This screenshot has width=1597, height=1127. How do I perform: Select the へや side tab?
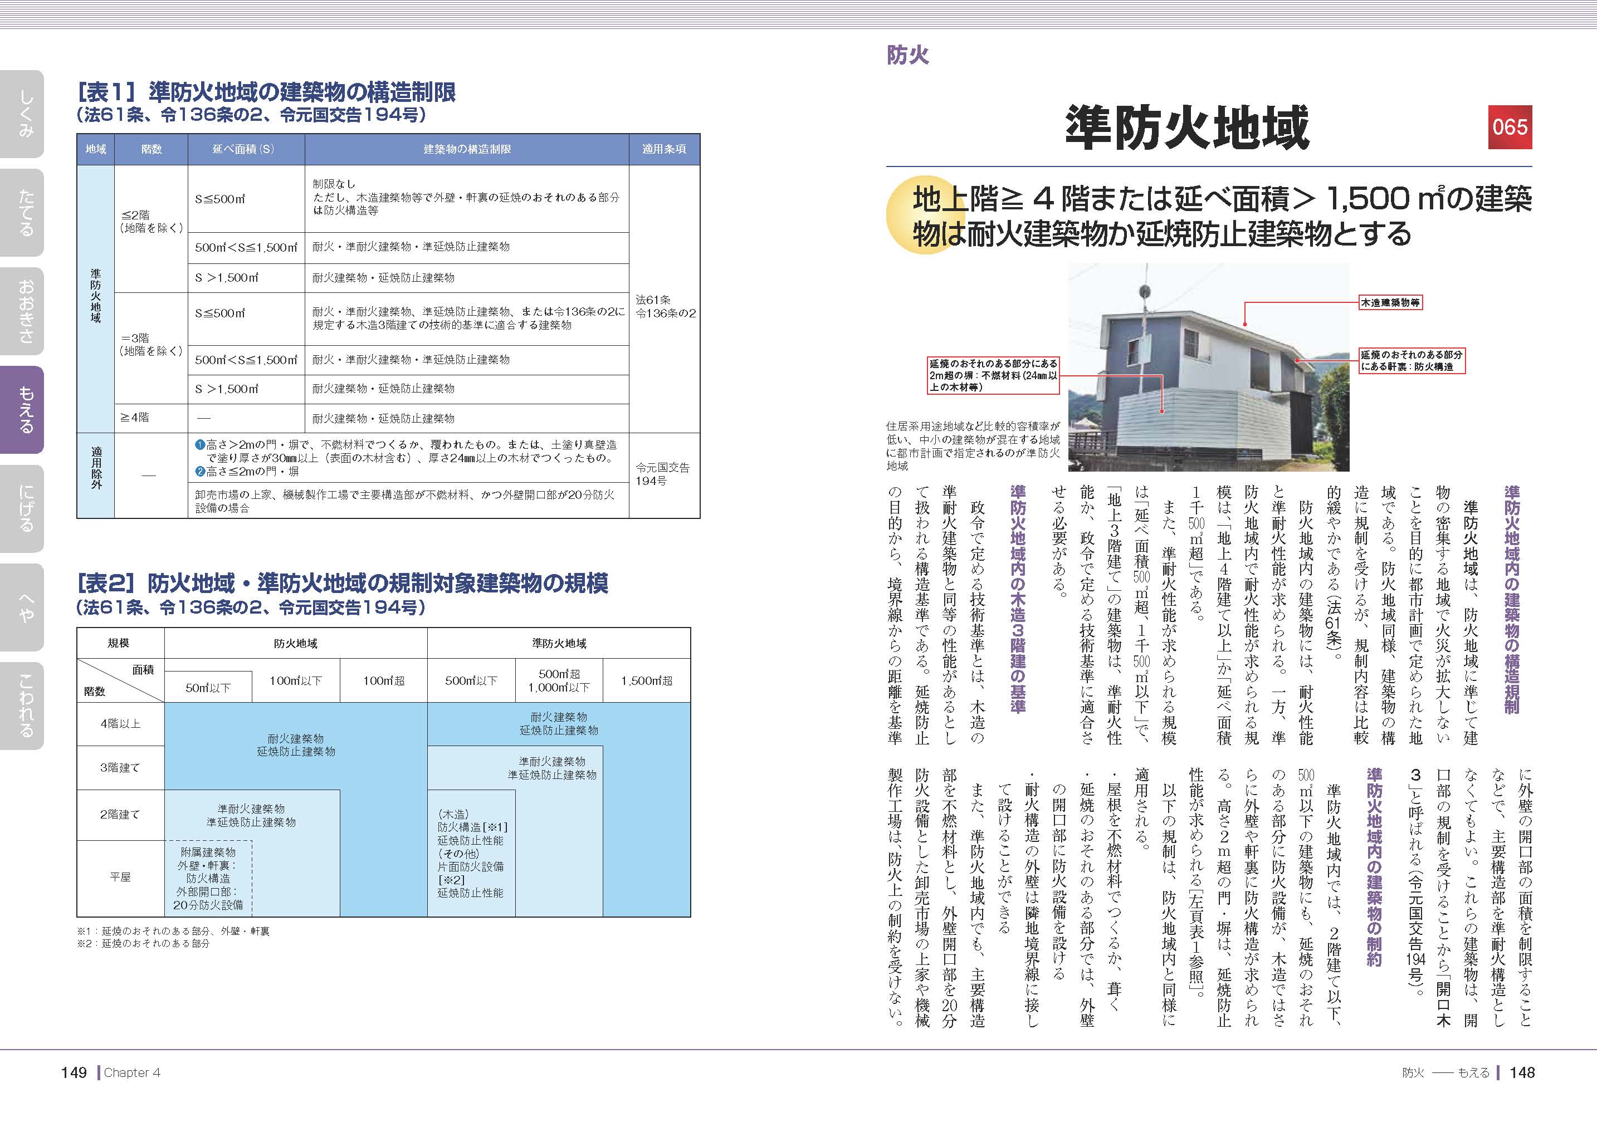22,607
